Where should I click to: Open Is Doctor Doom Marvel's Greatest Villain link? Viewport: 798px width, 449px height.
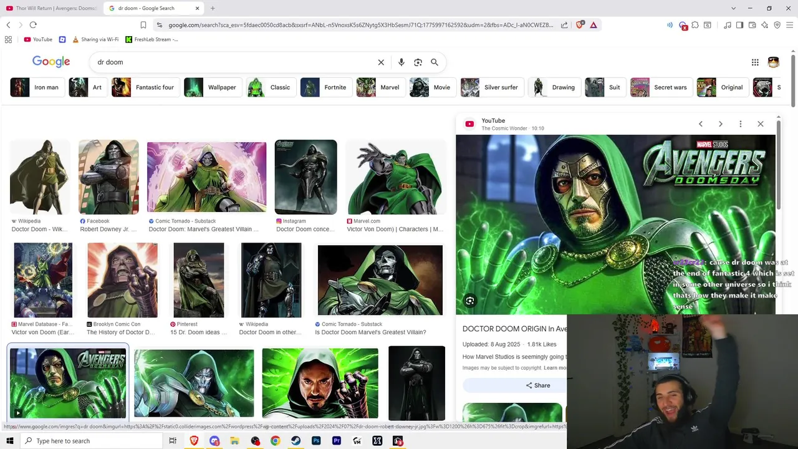[x=370, y=332]
